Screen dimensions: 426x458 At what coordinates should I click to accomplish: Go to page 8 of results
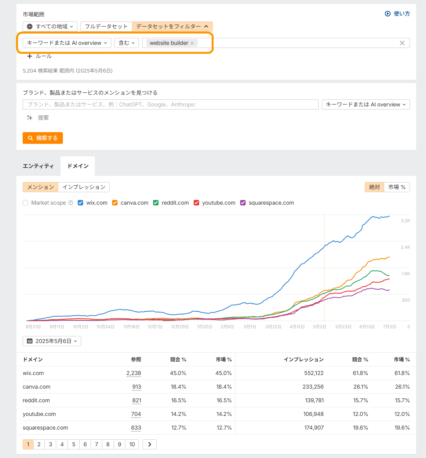pos(108,444)
